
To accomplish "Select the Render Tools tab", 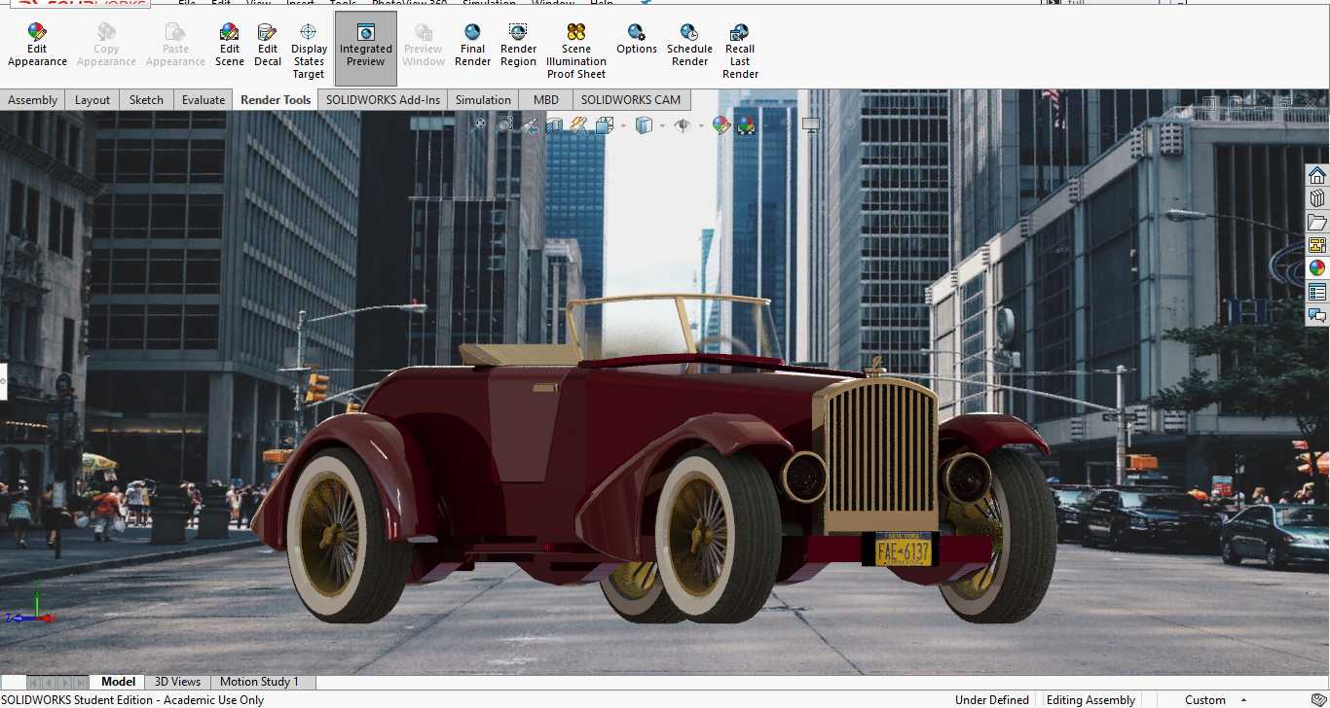I will click(x=276, y=100).
